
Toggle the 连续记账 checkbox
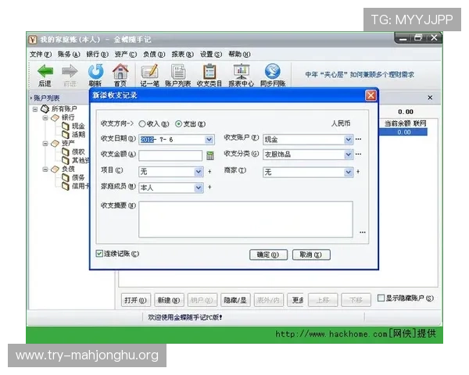click(99, 254)
